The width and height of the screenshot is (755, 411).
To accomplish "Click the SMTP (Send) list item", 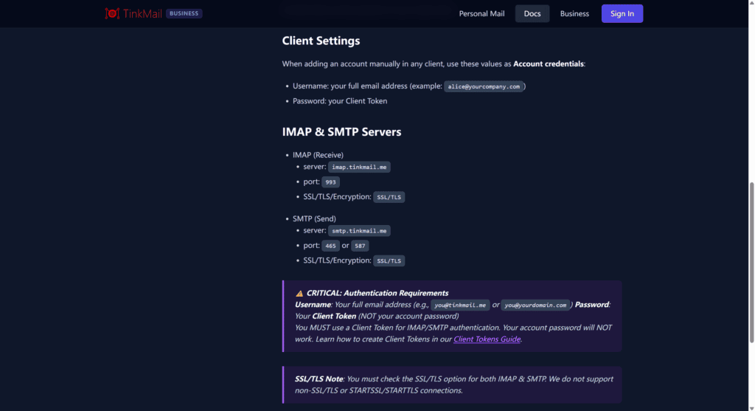I will pos(314,218).
